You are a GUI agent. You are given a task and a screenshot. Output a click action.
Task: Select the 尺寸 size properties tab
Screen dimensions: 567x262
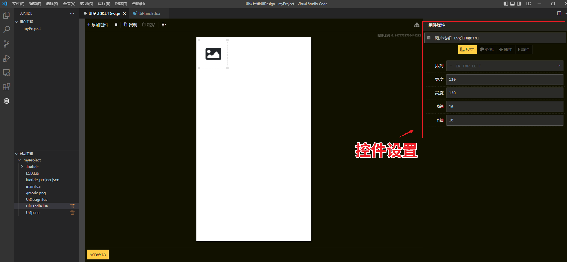click(x=467, y=49)
